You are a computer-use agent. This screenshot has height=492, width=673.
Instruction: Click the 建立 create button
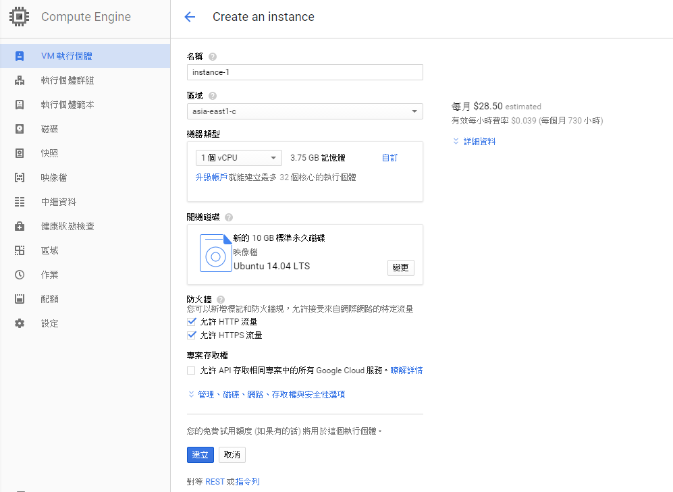[x=200, y=455]
